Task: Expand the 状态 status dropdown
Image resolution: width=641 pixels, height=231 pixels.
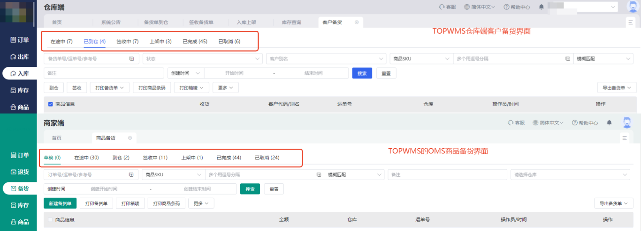Action: pos(203,58)
